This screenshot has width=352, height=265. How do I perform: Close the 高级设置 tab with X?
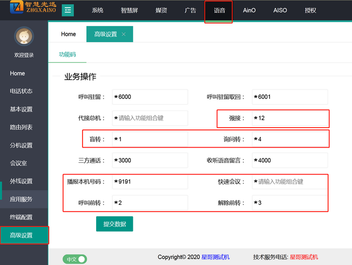pos(124,34)
